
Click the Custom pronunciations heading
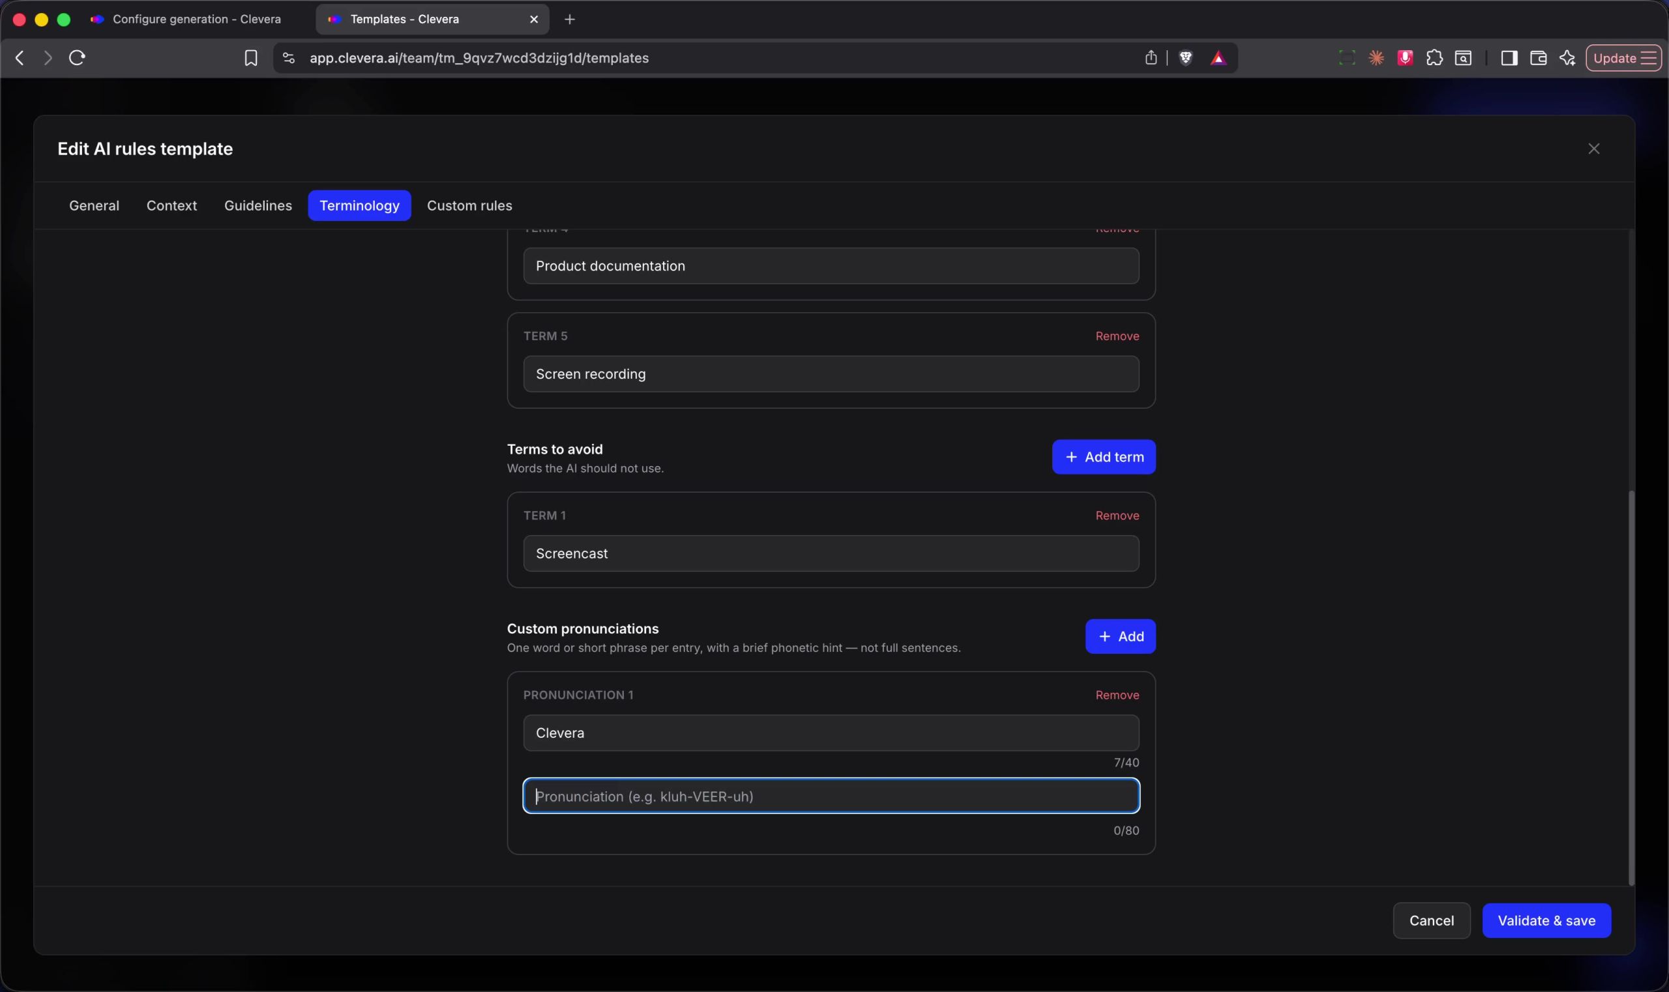pos(582,629)
